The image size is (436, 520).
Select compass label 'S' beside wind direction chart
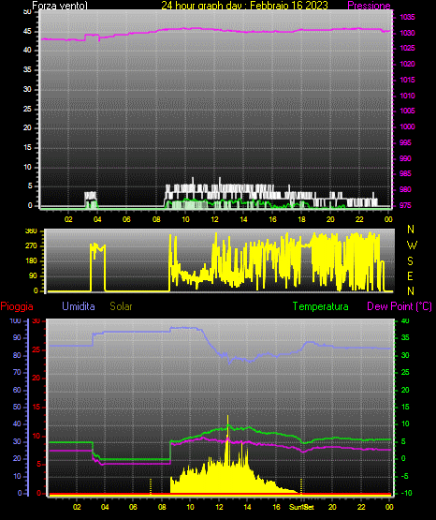(x=410, y=261)
